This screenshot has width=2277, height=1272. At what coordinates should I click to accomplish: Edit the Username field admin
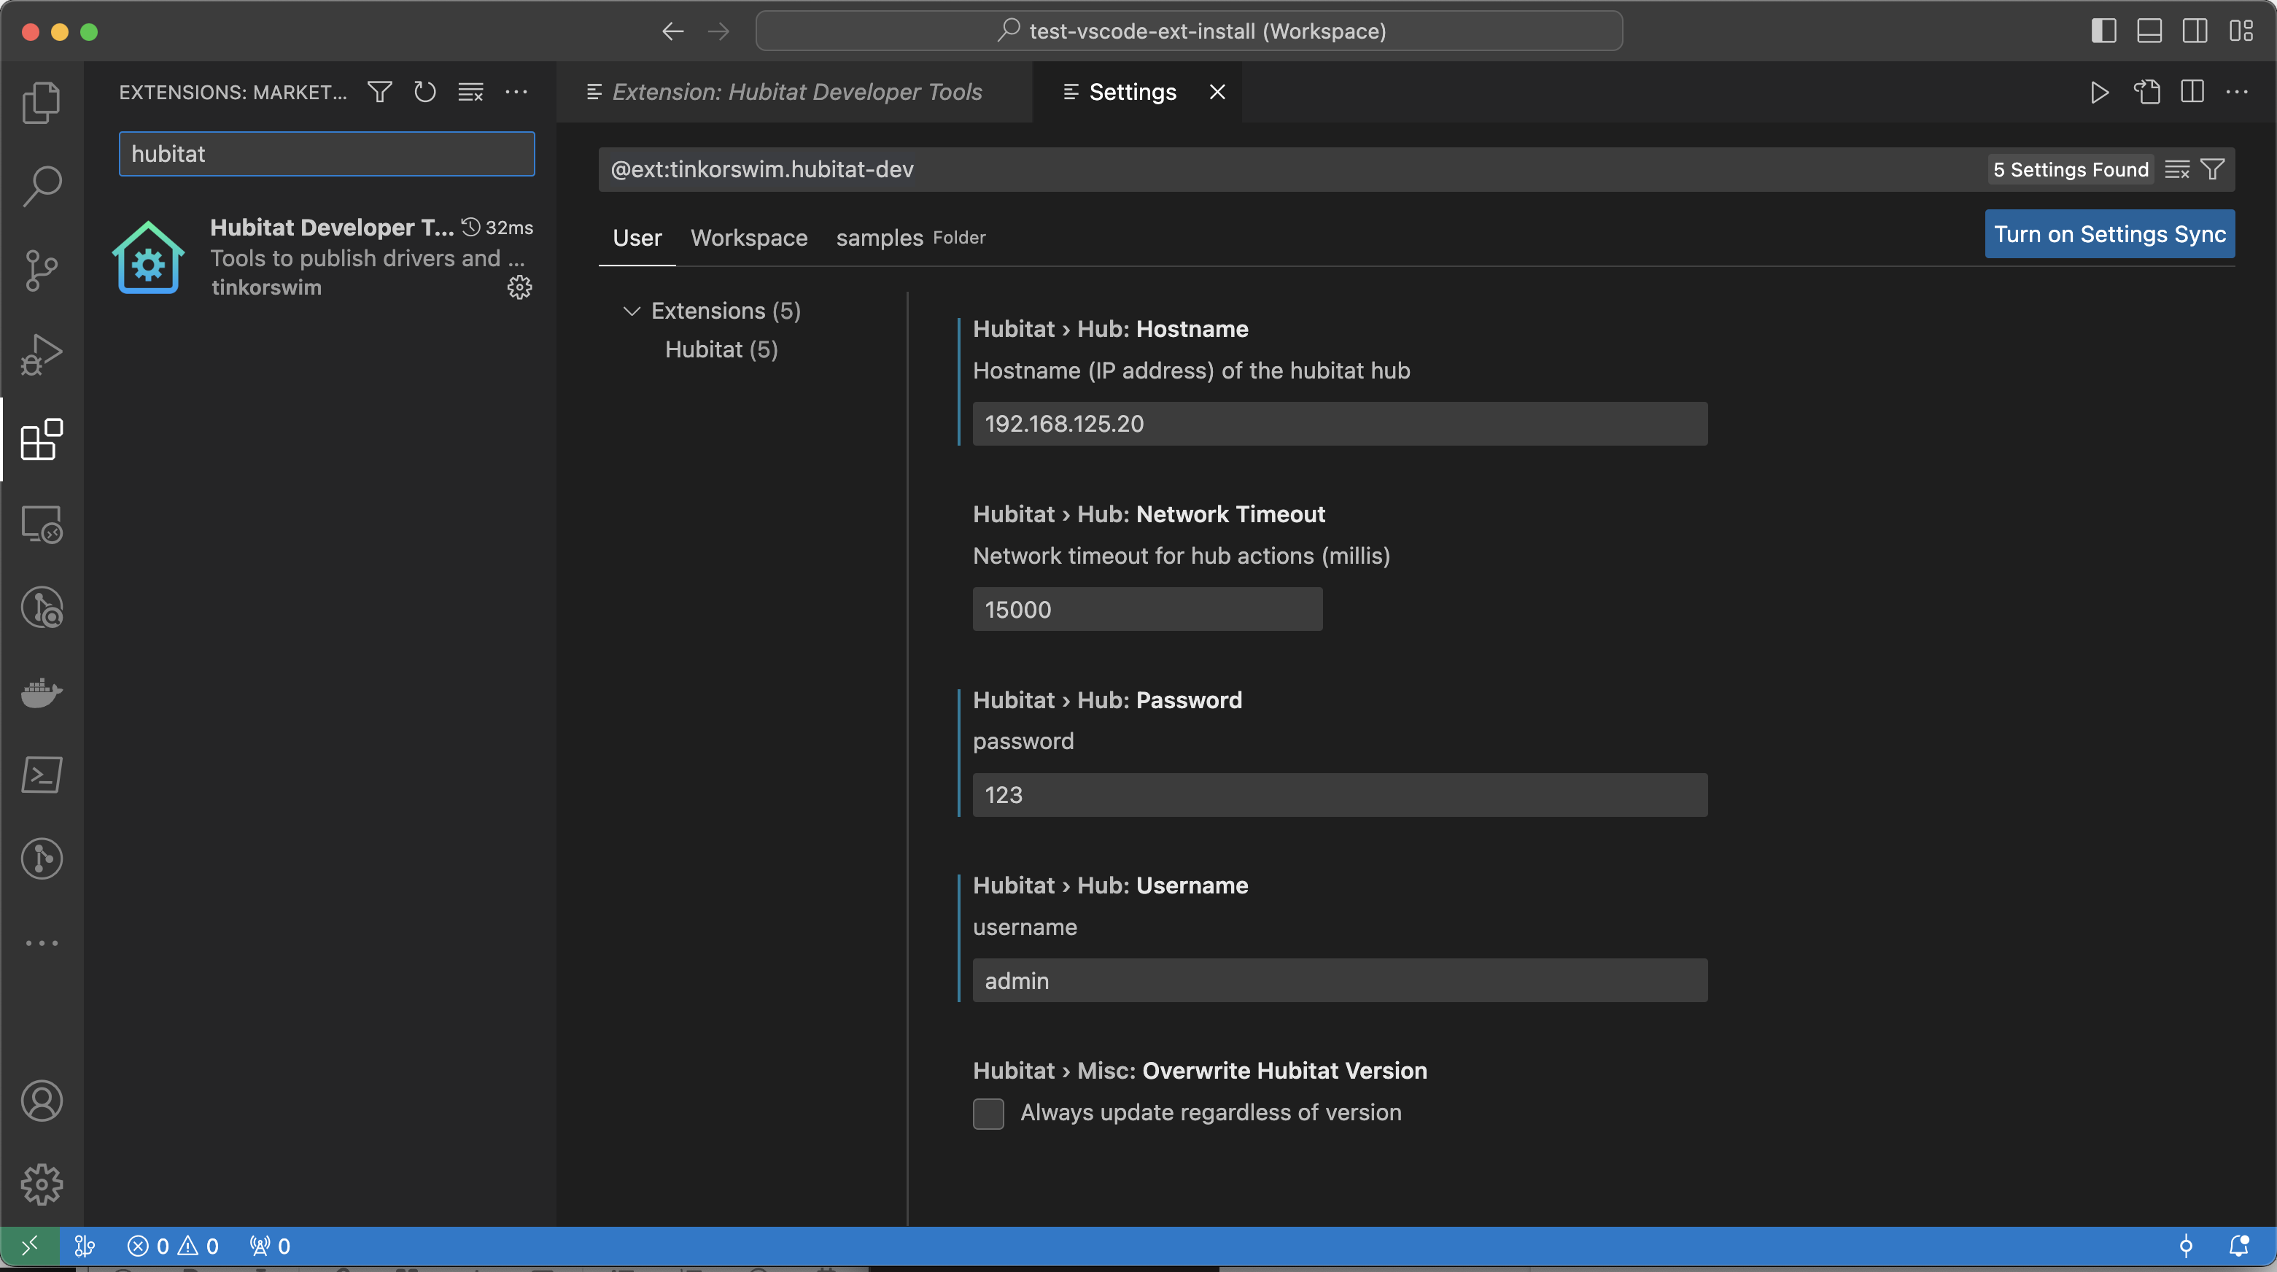[x=1339, y=980]
